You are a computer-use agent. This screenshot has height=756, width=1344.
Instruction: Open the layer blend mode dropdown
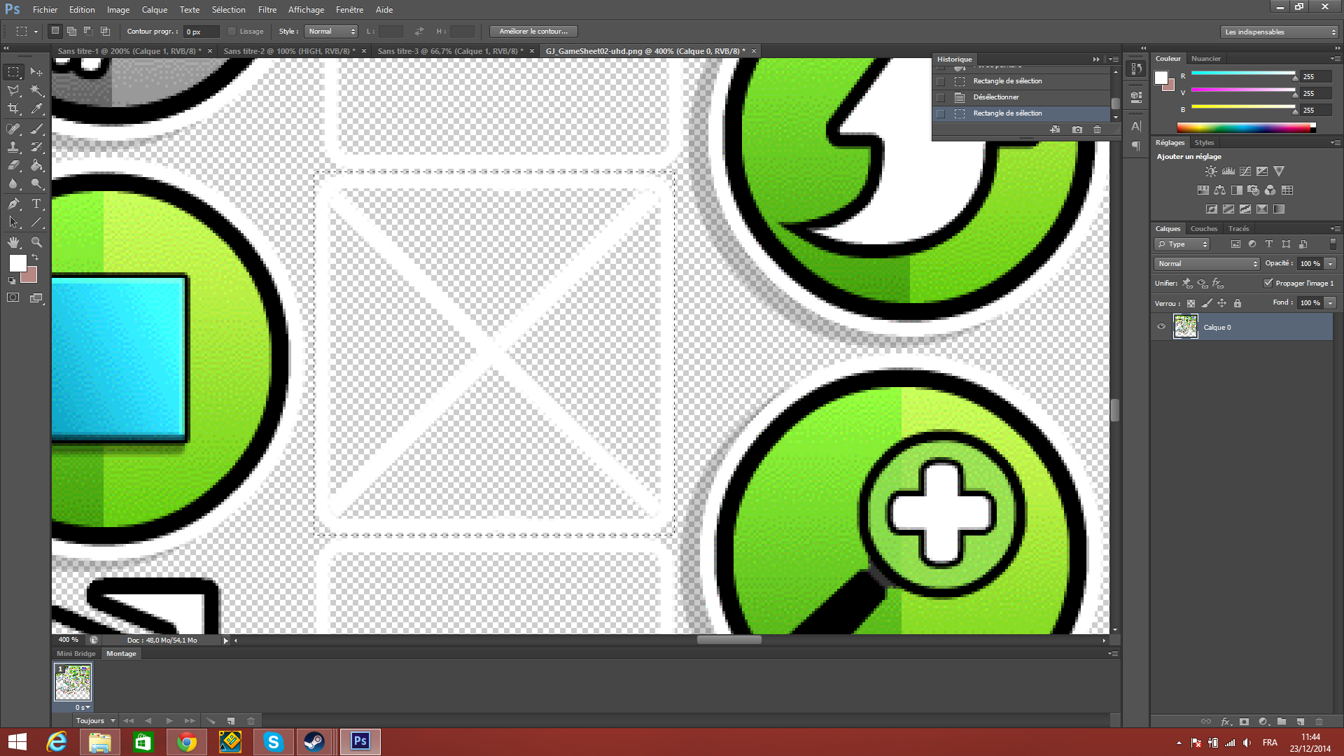(x=1207, y=263)
